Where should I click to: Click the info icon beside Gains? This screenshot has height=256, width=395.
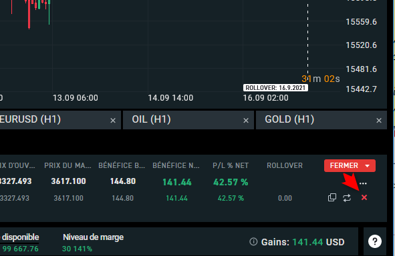tap(253, 242)
